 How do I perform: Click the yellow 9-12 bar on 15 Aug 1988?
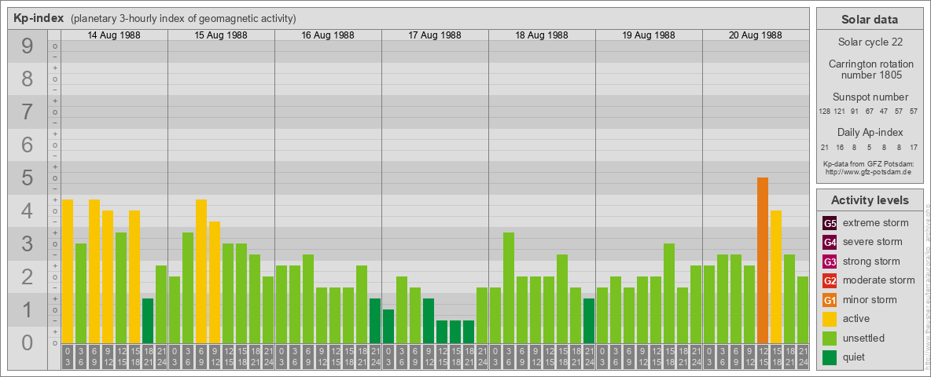[x=215, y=282]
